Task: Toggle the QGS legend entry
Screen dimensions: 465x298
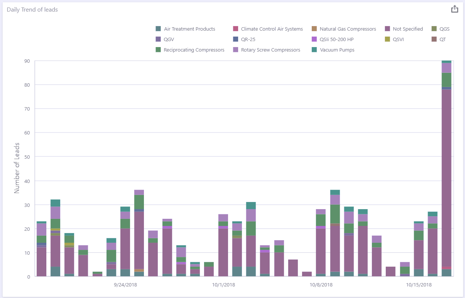Action: [440, 29]
